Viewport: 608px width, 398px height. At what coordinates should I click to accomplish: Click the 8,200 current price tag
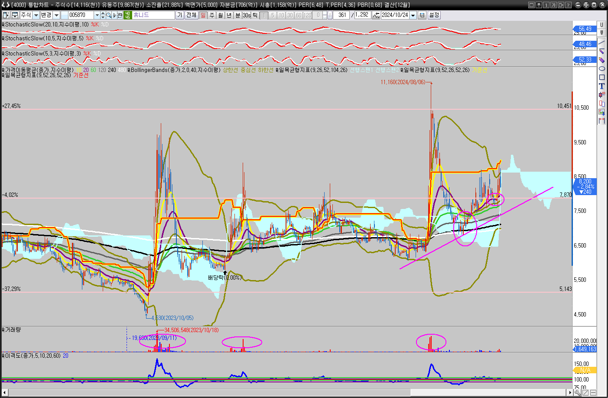585,186
